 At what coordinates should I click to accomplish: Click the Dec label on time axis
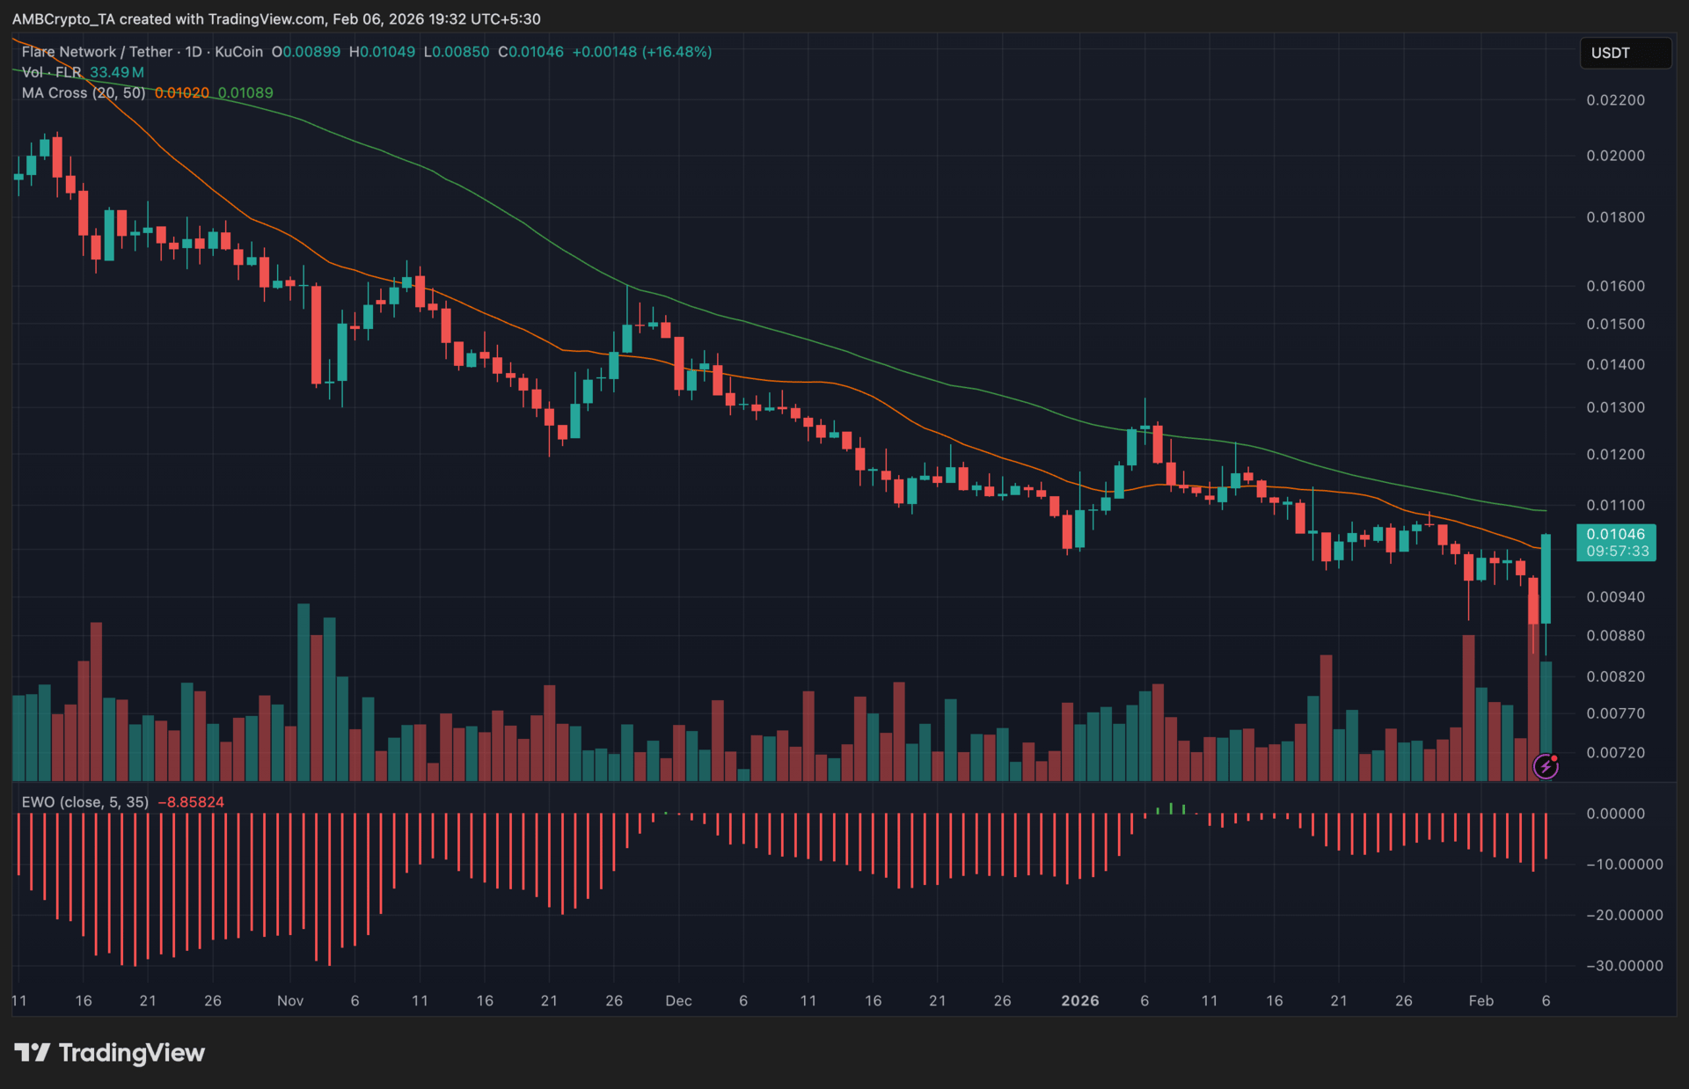tap(678, 1000)
